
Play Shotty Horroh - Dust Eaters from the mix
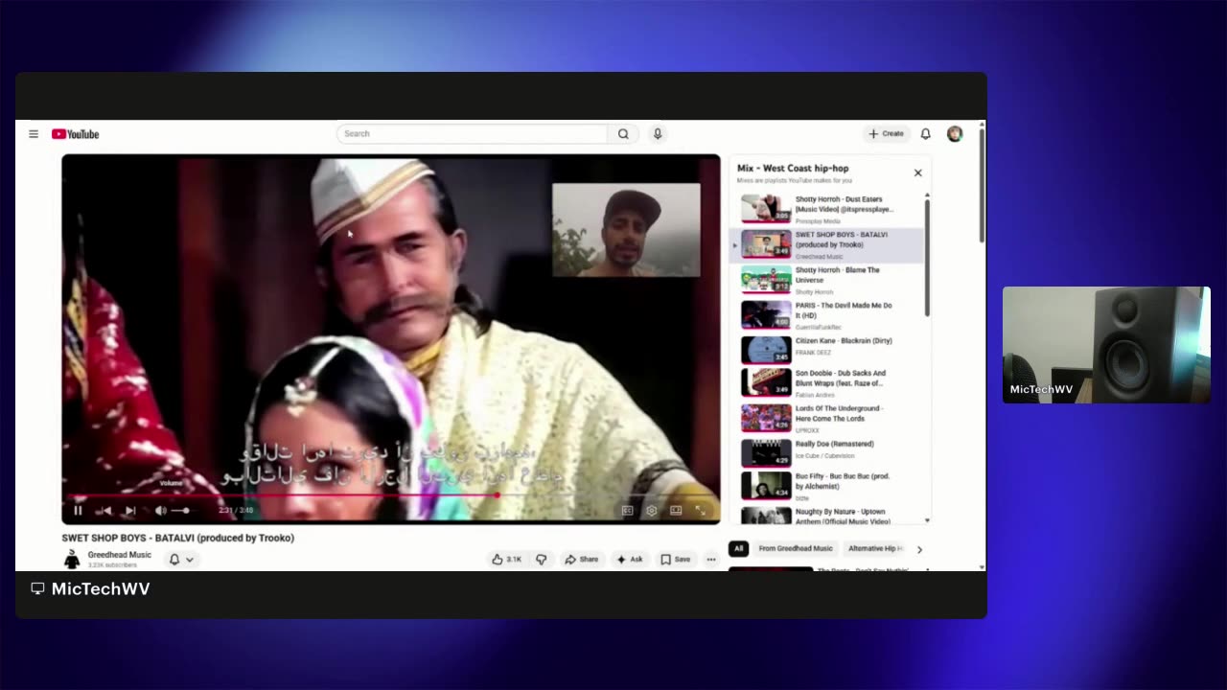[826, 209]
